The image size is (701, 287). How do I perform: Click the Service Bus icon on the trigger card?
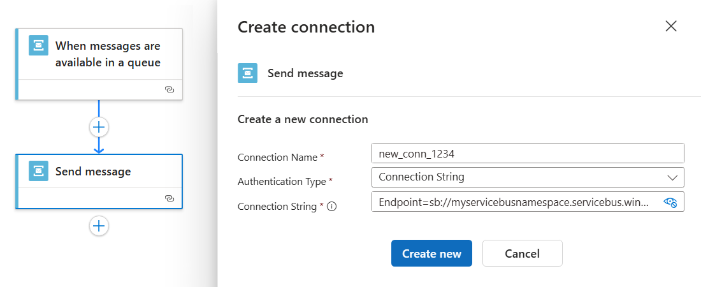(39, 45)
